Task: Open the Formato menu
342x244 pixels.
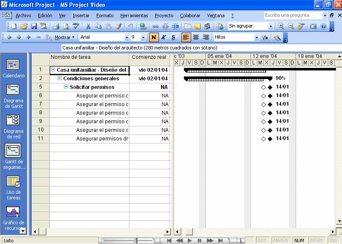Action: 105,15
